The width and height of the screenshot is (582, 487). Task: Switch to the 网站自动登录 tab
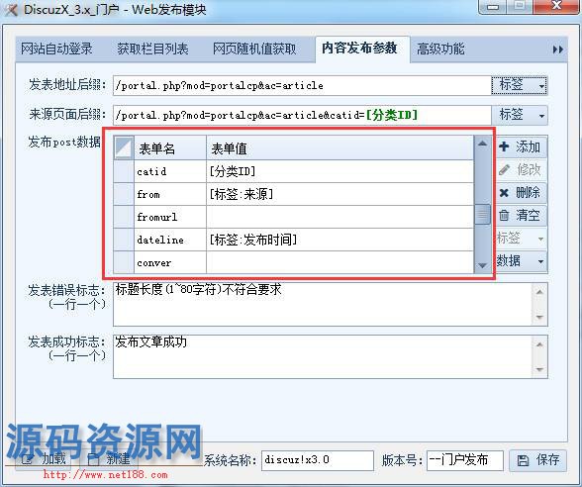click(x=56, y=49)
